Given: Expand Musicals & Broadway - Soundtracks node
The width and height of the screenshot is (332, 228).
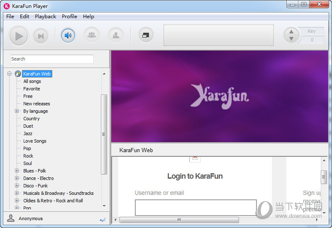Looking at the screenshot, I should tap(17, 193).
